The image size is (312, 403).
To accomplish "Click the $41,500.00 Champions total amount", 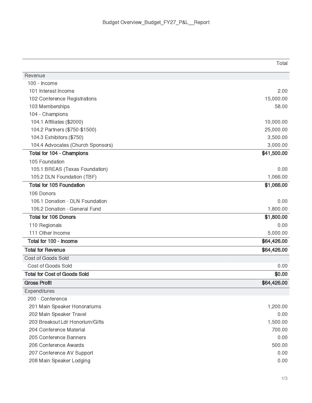I will click(274, 153).
